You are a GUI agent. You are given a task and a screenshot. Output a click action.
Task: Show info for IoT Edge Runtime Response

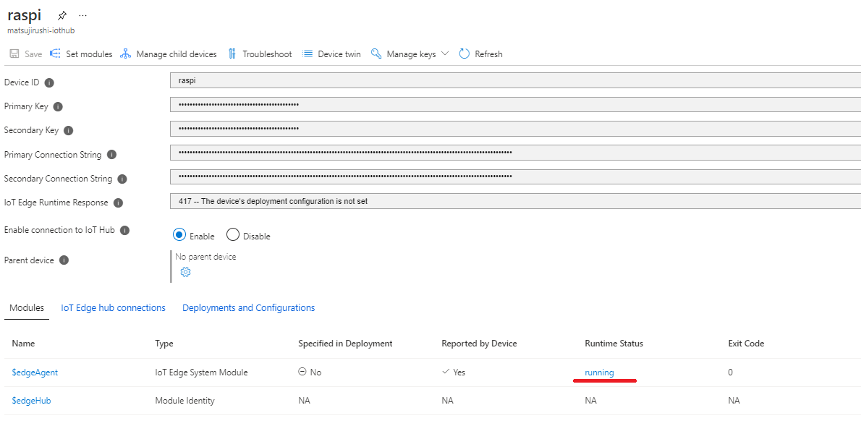point(118,203)
